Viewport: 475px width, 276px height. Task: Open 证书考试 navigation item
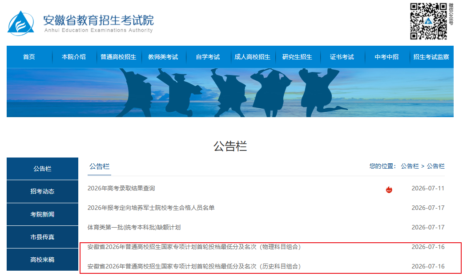(x=342, y=57)
